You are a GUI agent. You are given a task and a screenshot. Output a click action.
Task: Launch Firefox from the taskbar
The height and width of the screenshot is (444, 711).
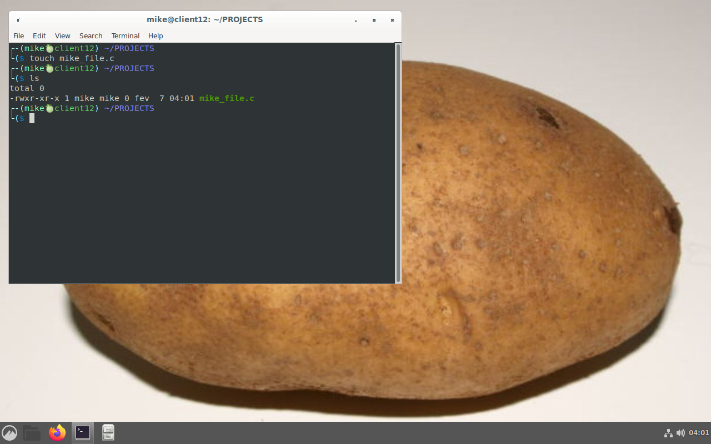pos(57,433)
